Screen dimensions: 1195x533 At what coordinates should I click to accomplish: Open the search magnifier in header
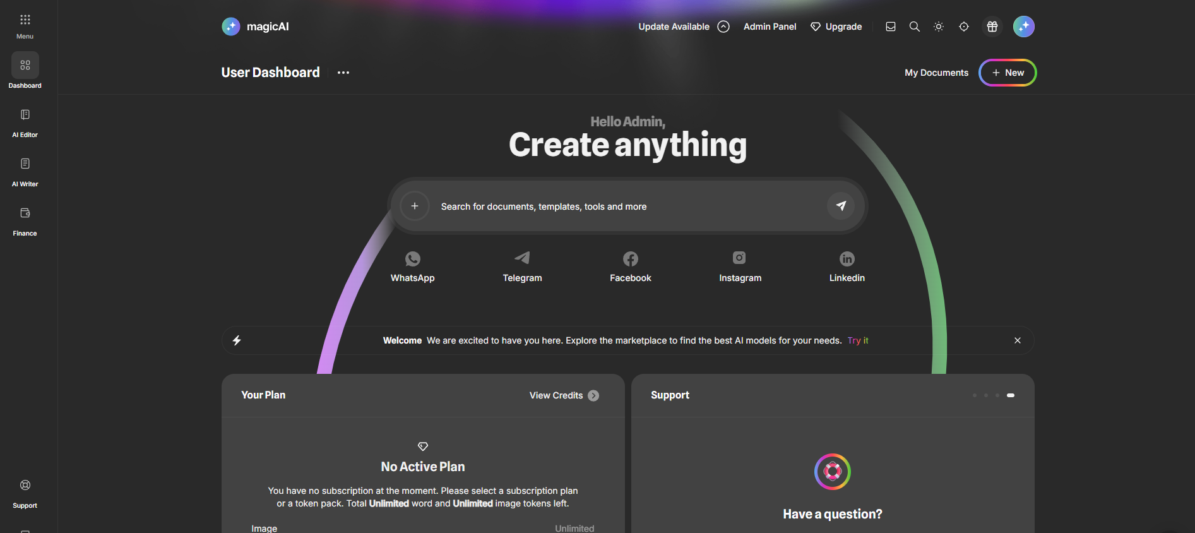tap(914, 27)
